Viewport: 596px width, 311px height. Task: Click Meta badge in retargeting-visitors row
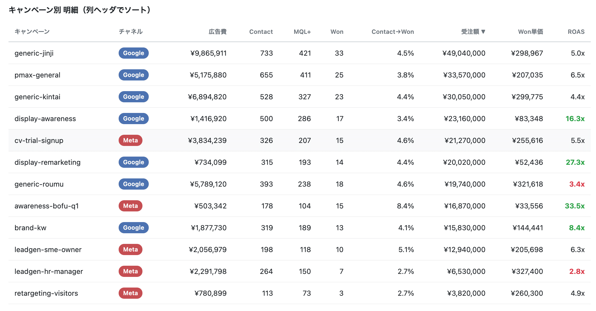pos(130,293)
